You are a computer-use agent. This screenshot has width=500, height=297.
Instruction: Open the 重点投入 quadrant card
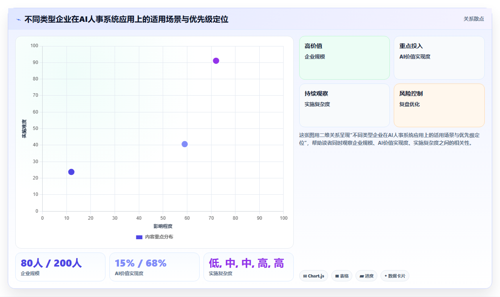pyautogui.click(x=439, y=58)
